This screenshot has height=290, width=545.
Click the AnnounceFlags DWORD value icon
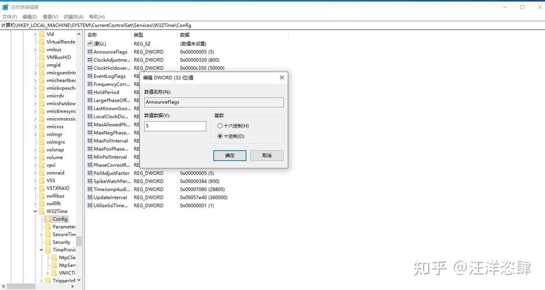click(x=89, y=52)
